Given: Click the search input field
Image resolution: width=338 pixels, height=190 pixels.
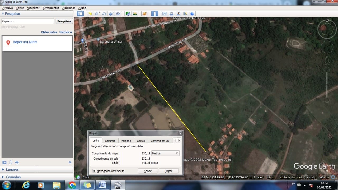Looking at the screenshot, I should (x=27, y=21).
